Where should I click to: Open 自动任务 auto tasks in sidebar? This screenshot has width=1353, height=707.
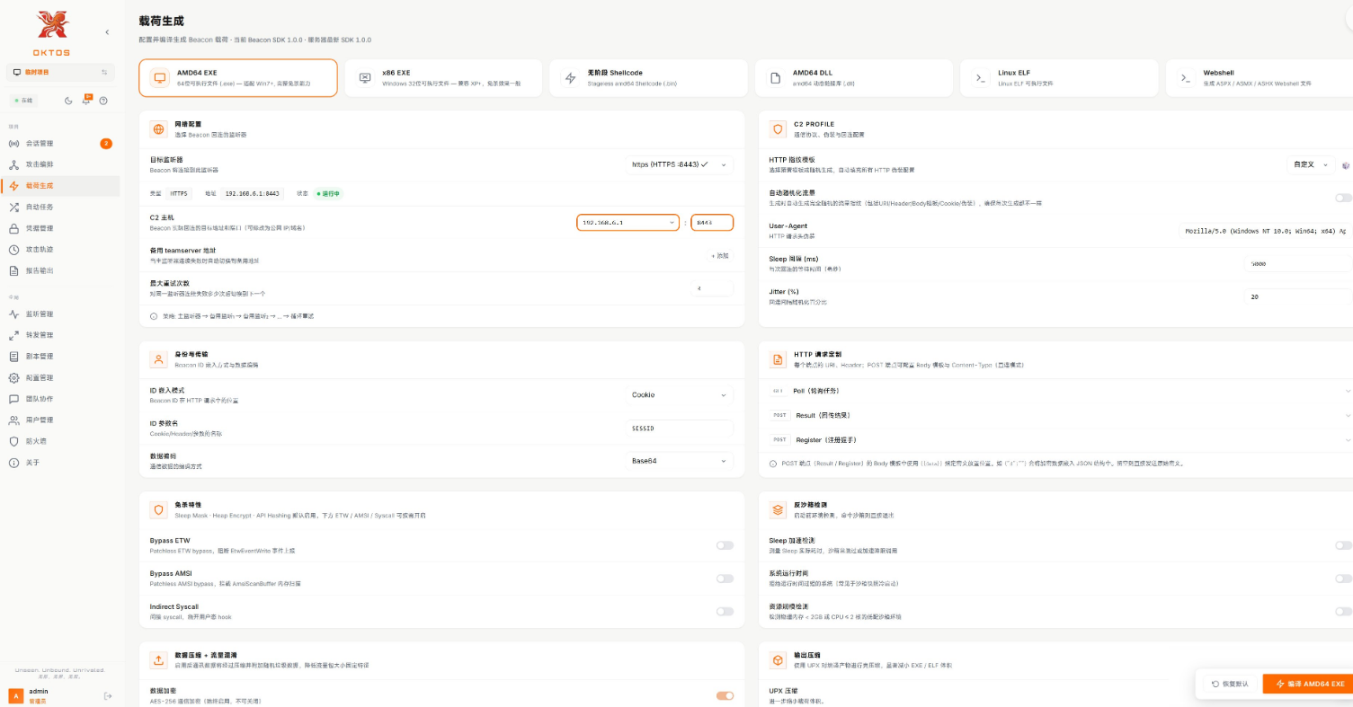pos(60,207)
